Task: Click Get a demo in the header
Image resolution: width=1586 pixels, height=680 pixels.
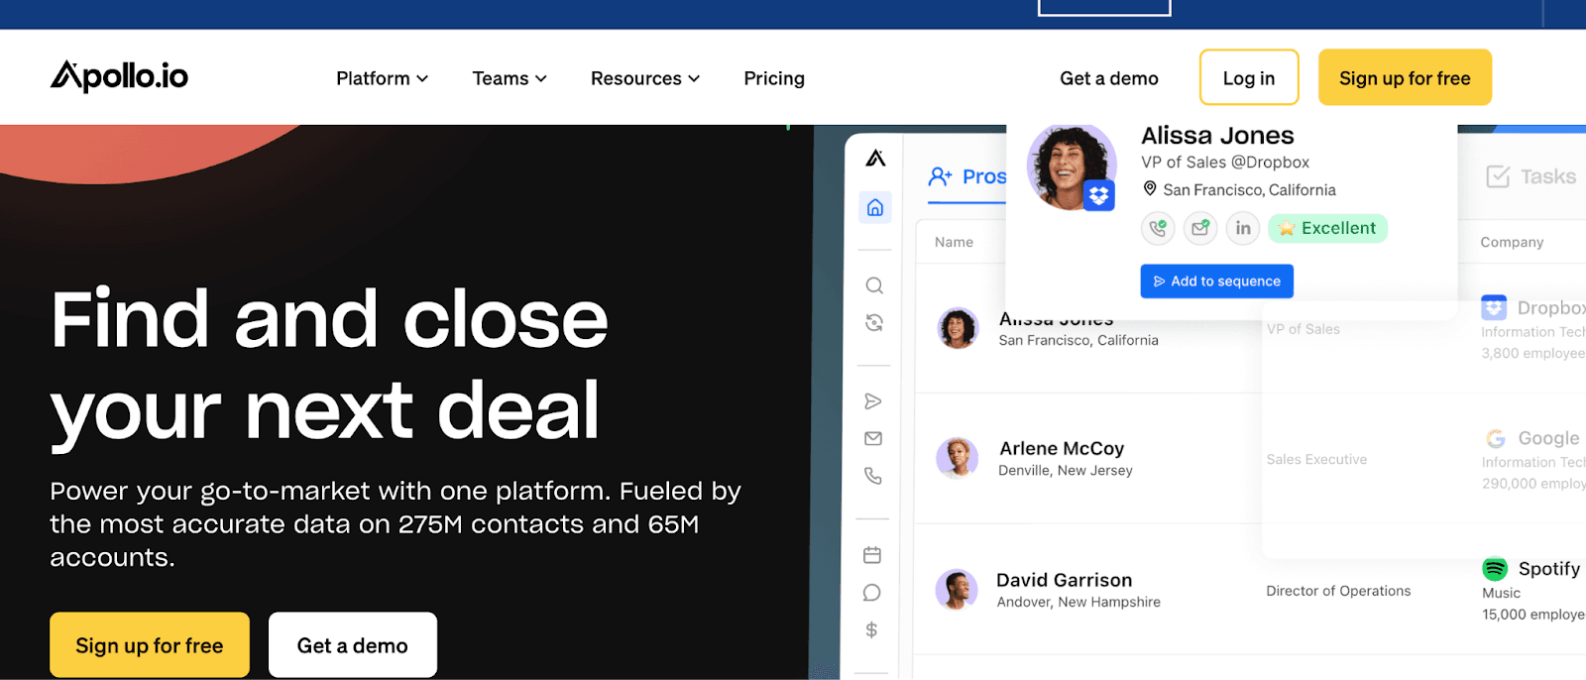Action: click(x=1109, y=78)
